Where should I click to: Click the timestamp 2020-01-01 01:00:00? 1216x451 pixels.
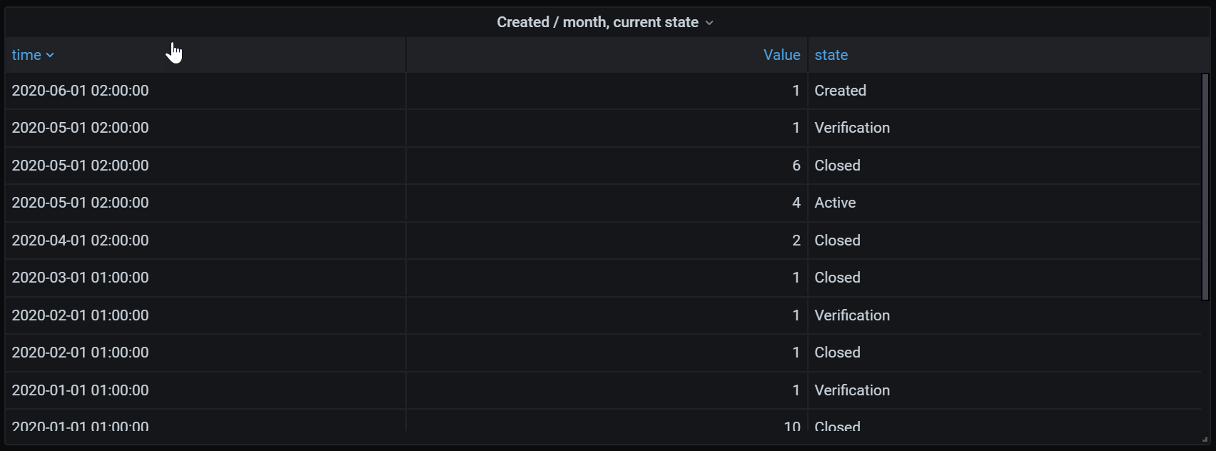pos(80,390)
